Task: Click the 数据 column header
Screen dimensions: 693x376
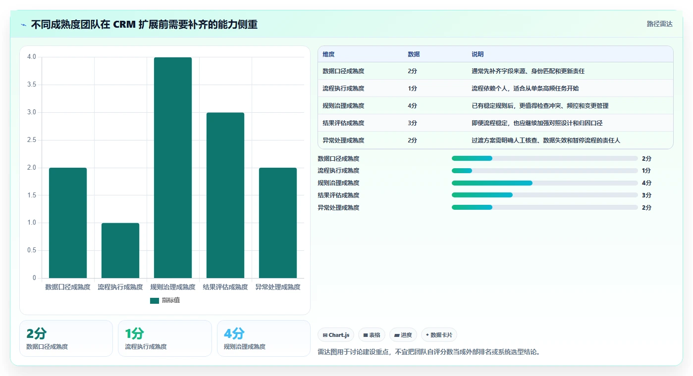Action: pyautogui.click(x=414, y=54)
